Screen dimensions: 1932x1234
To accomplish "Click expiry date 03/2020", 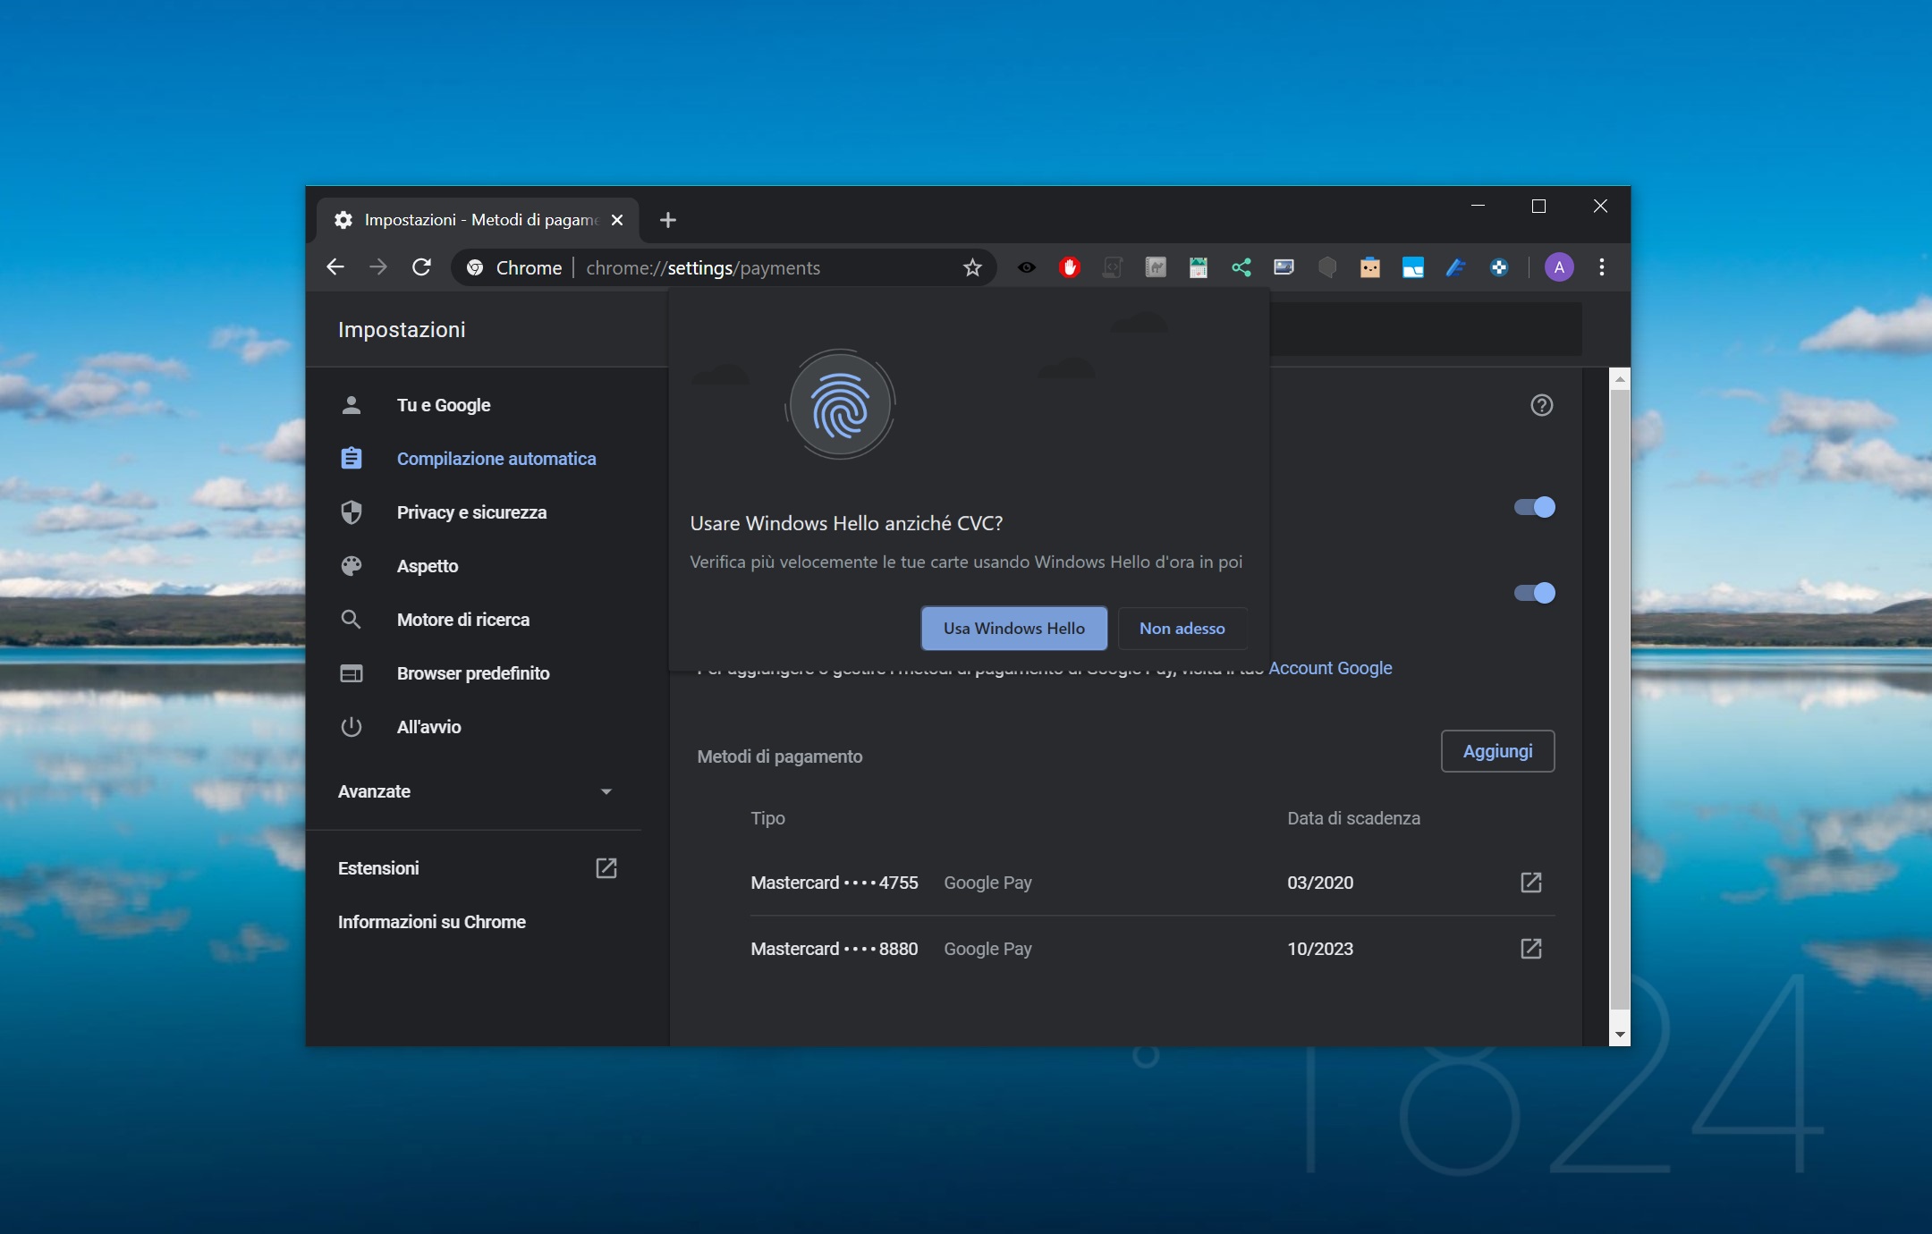I will pos(1320,883).
